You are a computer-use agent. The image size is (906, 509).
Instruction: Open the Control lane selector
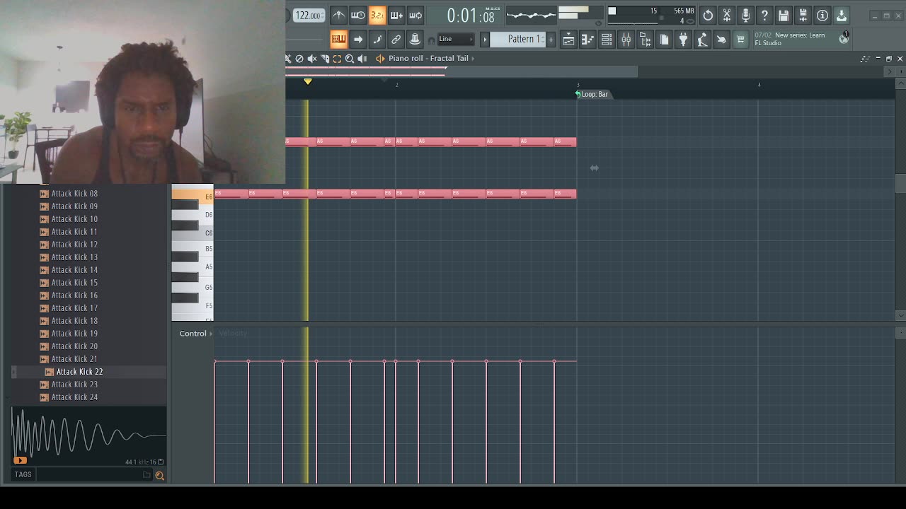(x=195, y=334)
